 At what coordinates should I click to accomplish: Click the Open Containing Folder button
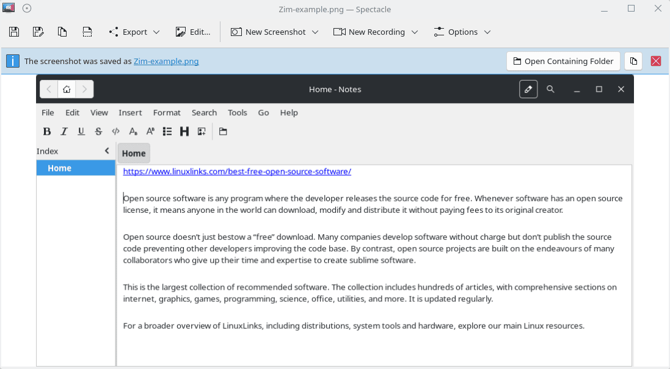(x=563, y=62)
